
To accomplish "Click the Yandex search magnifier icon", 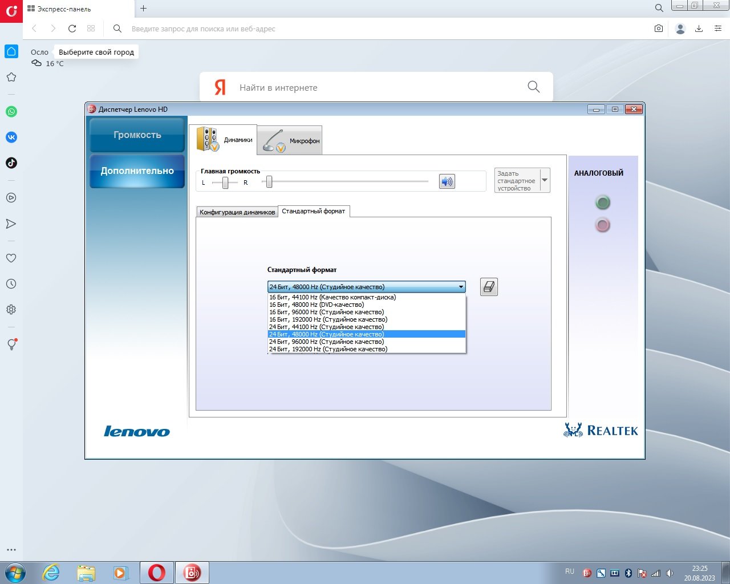I will click(534, 87).
